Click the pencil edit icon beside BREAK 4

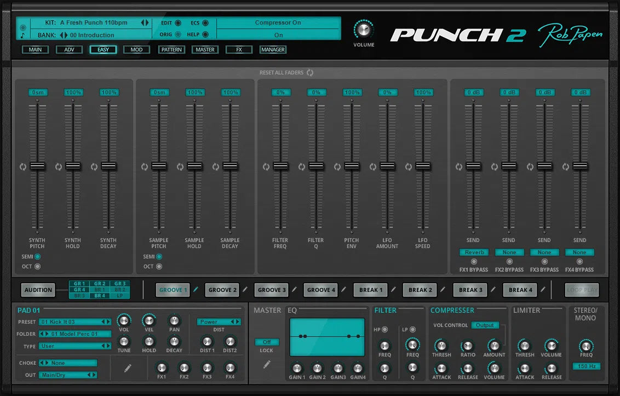click(543, 290)
